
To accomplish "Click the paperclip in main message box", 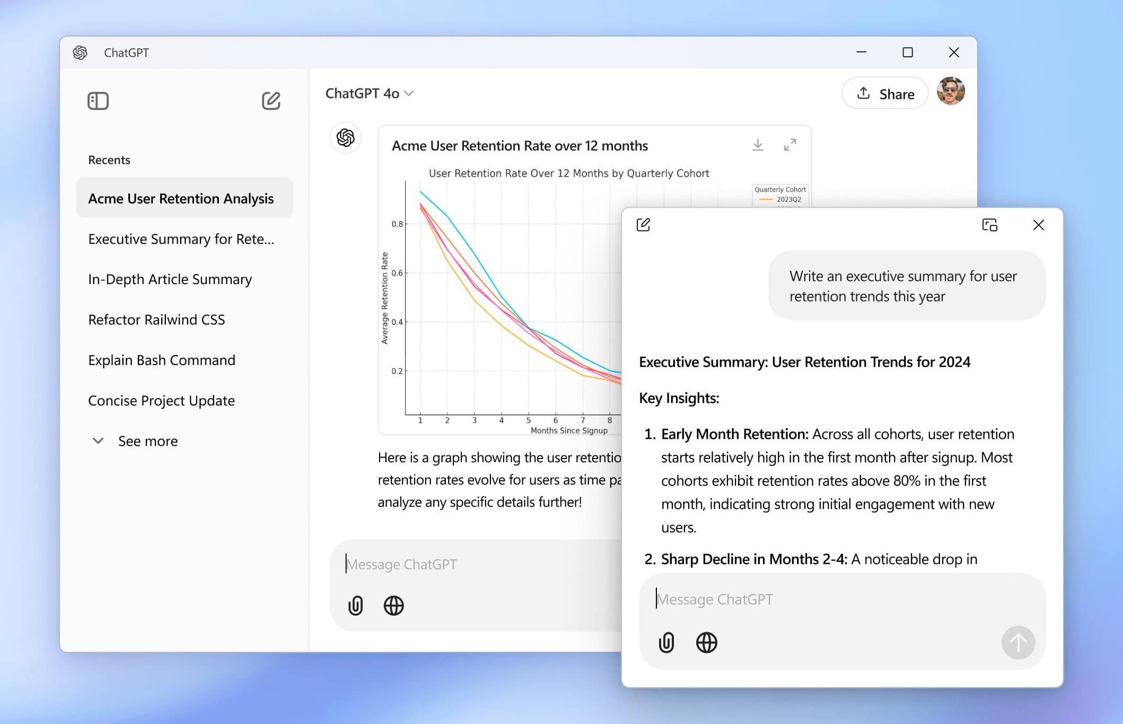I will click(355, 605).
